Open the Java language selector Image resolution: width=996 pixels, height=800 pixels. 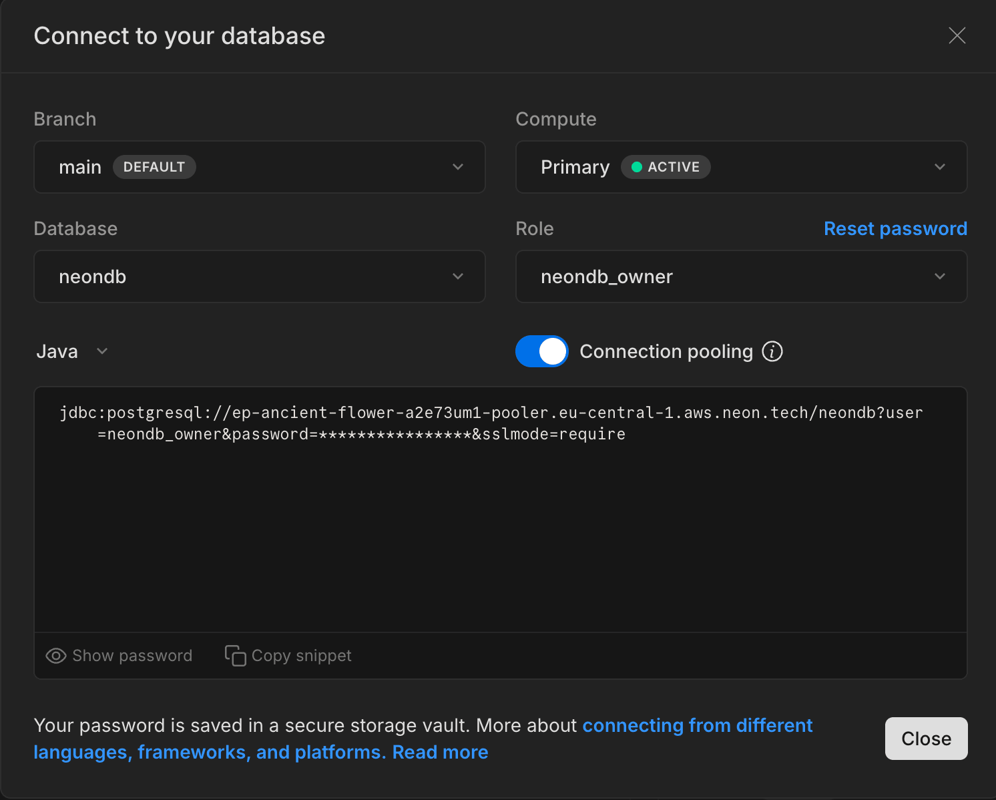point(57,351)
